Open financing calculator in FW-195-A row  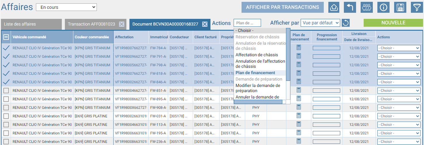[299, 133]
